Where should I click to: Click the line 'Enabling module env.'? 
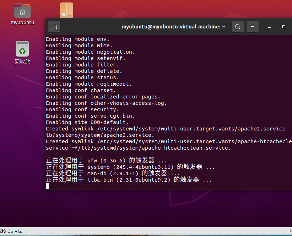tap(78, 39)
